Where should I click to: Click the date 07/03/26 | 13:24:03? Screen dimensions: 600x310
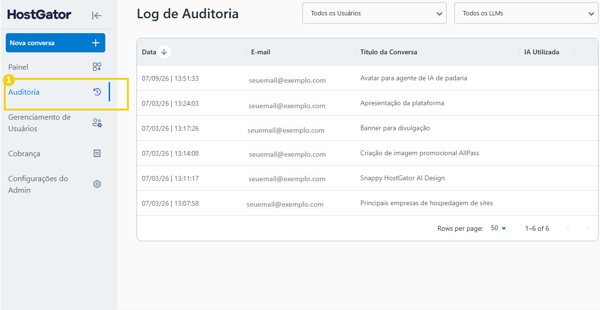[170, 103]
